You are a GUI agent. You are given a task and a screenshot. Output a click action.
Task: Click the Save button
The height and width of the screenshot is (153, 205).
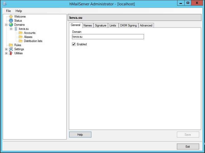(x=188, y=134)
